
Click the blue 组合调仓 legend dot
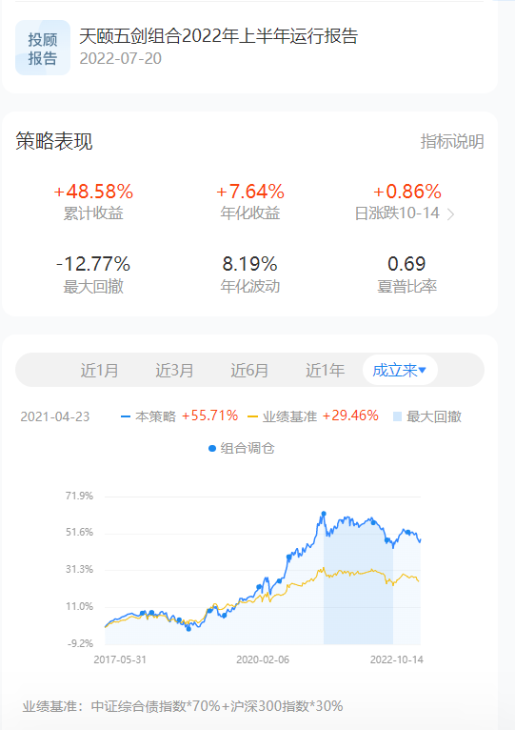(x=212, y=448)
